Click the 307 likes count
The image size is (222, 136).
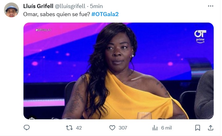point(123,128)
